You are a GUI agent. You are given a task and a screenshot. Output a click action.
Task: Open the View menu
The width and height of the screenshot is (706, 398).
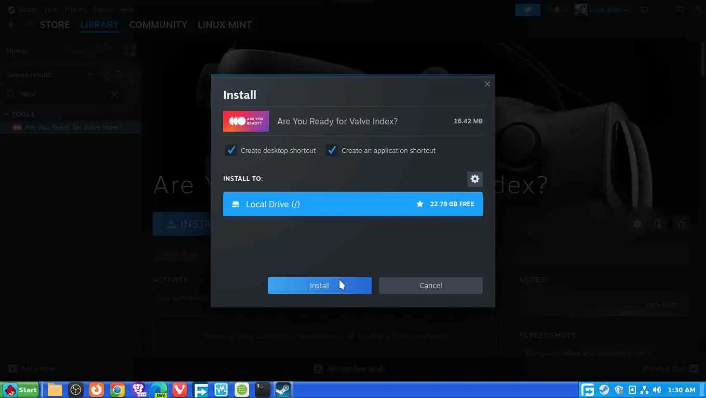(51, 9)
